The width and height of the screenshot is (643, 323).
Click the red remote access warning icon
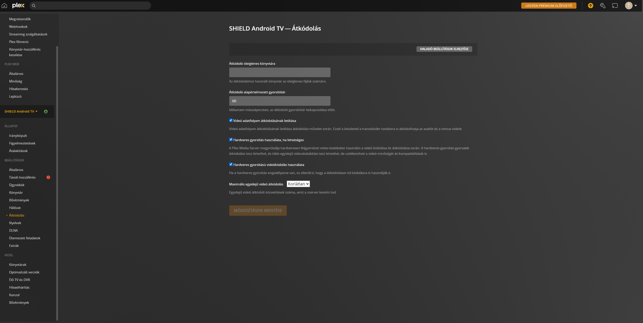point(48,177)
